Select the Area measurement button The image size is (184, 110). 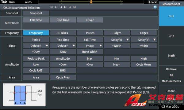36,77
